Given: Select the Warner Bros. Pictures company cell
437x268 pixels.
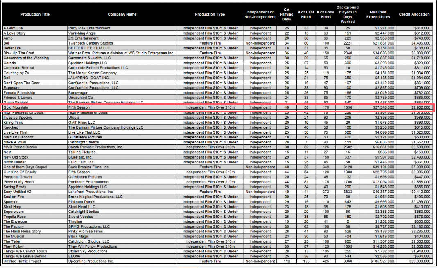Looking at the screenshot, I should pos(122,53).
